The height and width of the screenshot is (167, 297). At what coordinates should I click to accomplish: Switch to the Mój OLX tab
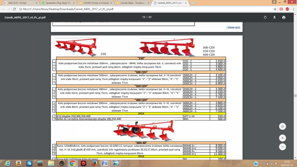(16, 2)
